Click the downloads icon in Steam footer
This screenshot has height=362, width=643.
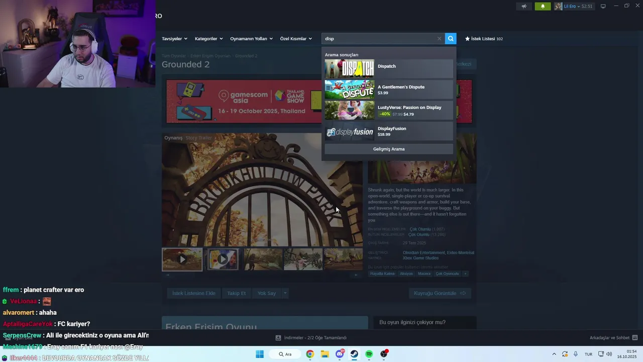[x=278, y=338]
